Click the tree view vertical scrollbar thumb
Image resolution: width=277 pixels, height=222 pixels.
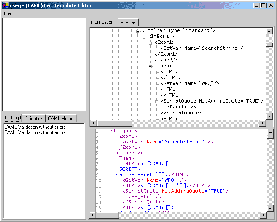(269, 45)
